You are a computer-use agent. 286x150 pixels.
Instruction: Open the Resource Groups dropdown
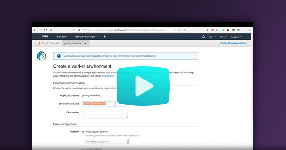tap(87, 37)
